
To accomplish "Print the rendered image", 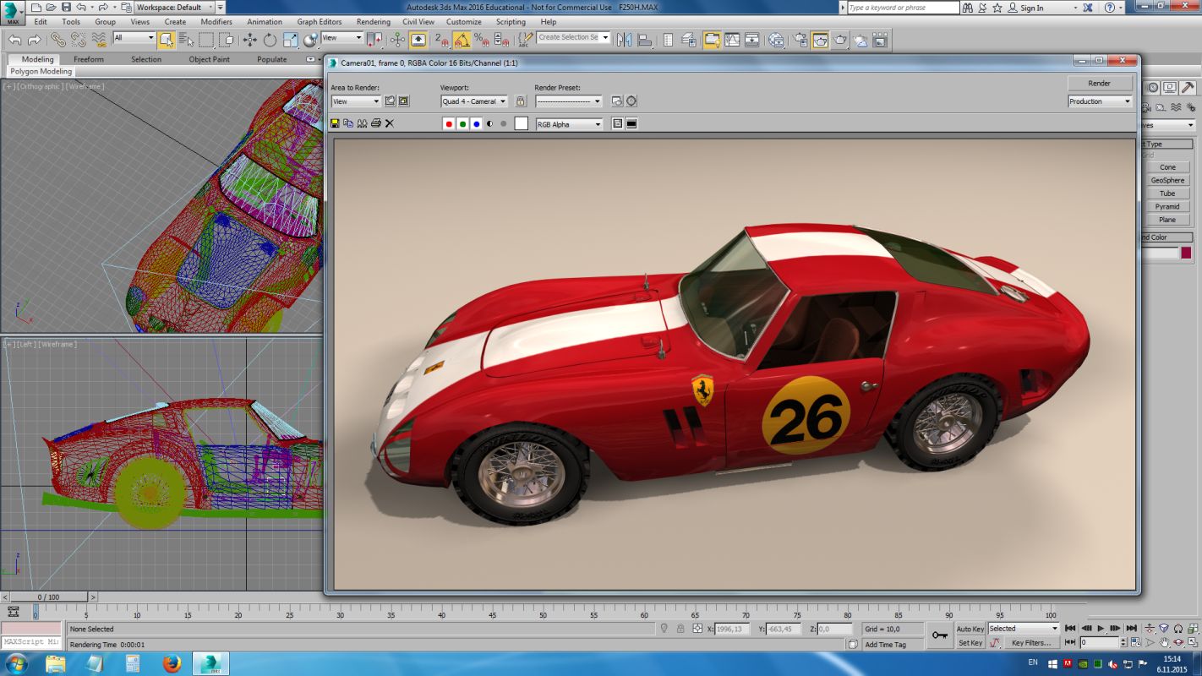I will pyautogui.click(x=376, y=123).
